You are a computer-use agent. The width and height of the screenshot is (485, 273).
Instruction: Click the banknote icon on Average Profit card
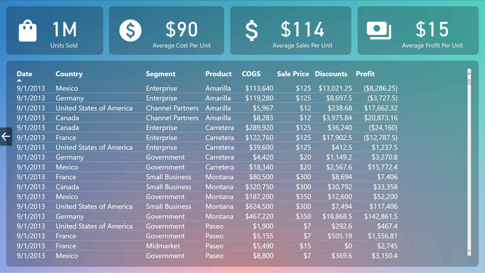[x=379, y=30]
